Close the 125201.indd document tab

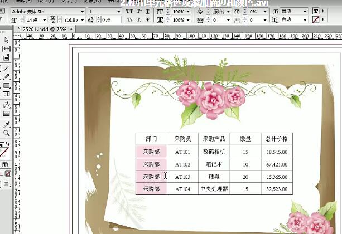[72, 29]
